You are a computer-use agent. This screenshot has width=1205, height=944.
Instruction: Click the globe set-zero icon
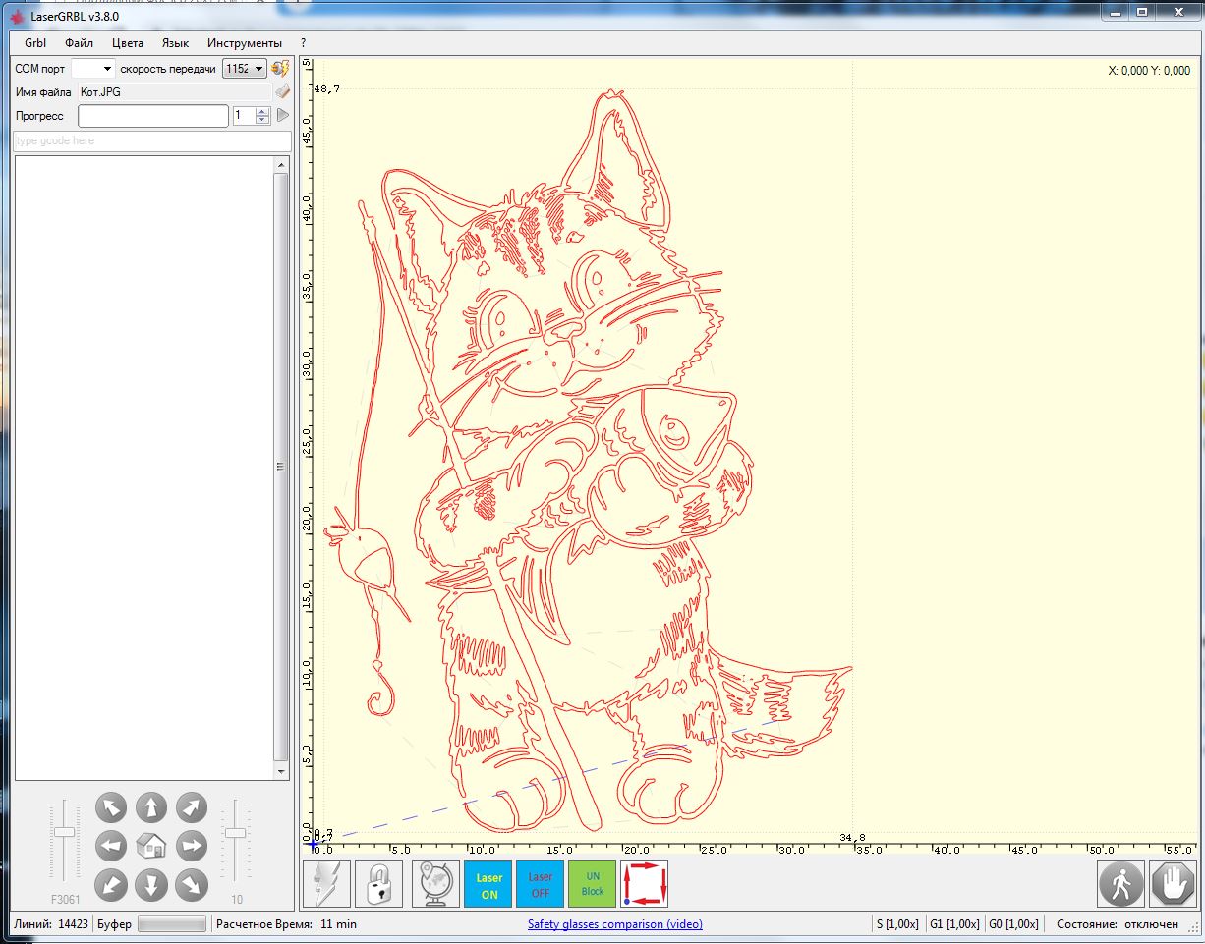[435, 884]
